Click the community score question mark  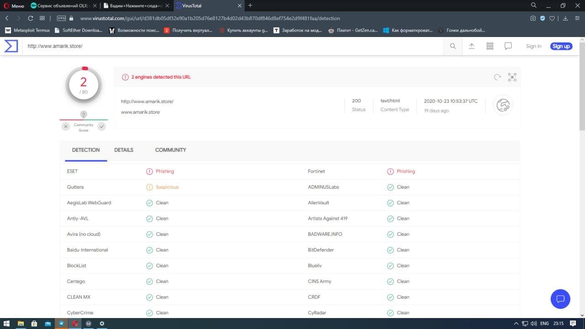pos(84,114)
